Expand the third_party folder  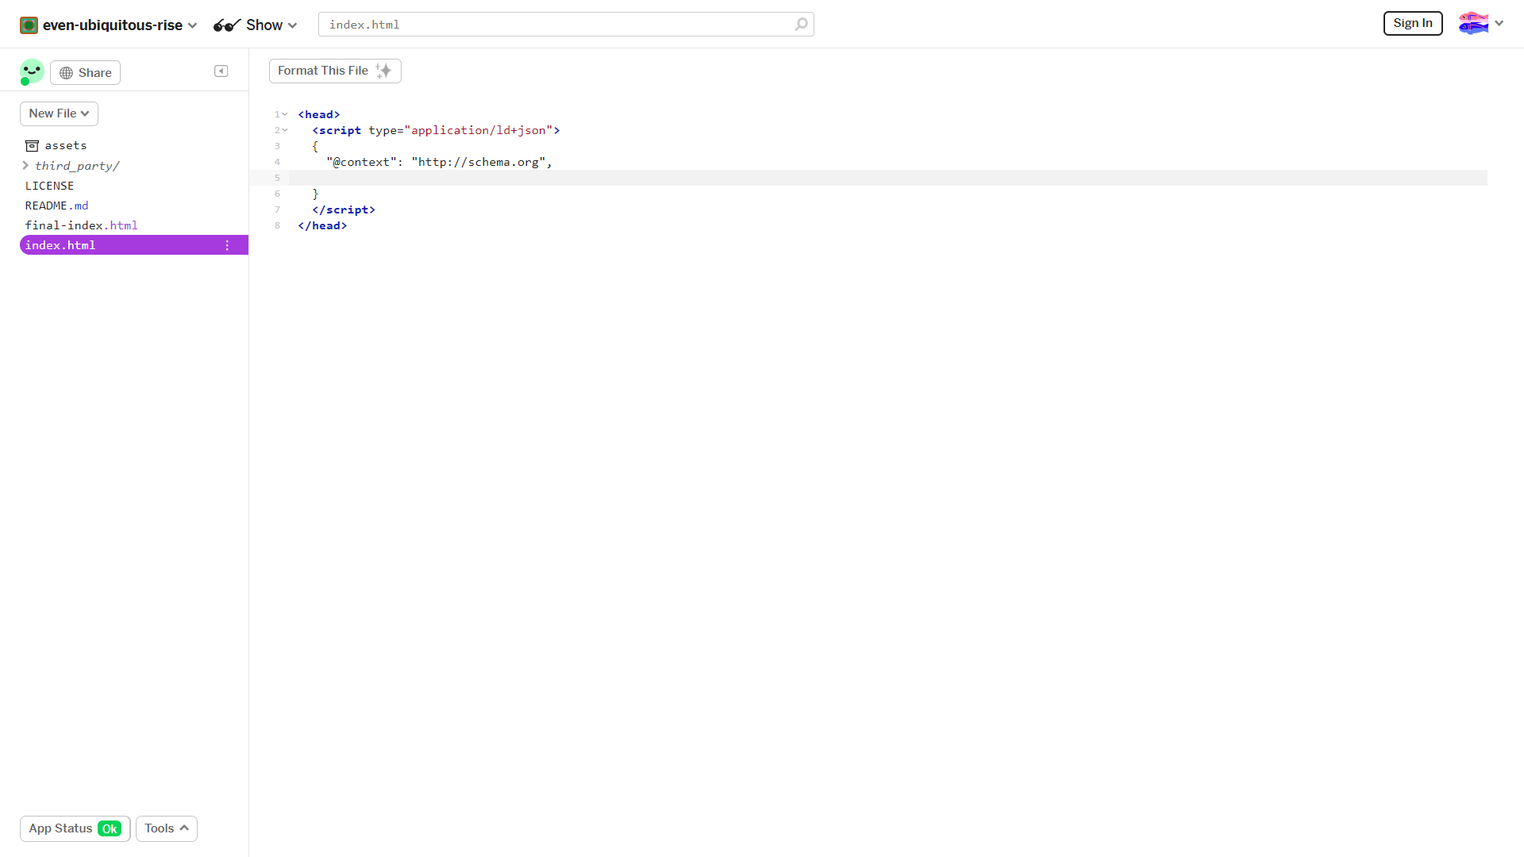coord(25,166)
